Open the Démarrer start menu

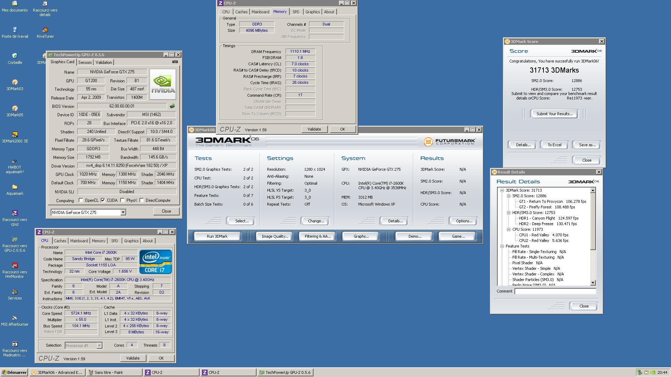pyautogui.click(x=14, y=372)
